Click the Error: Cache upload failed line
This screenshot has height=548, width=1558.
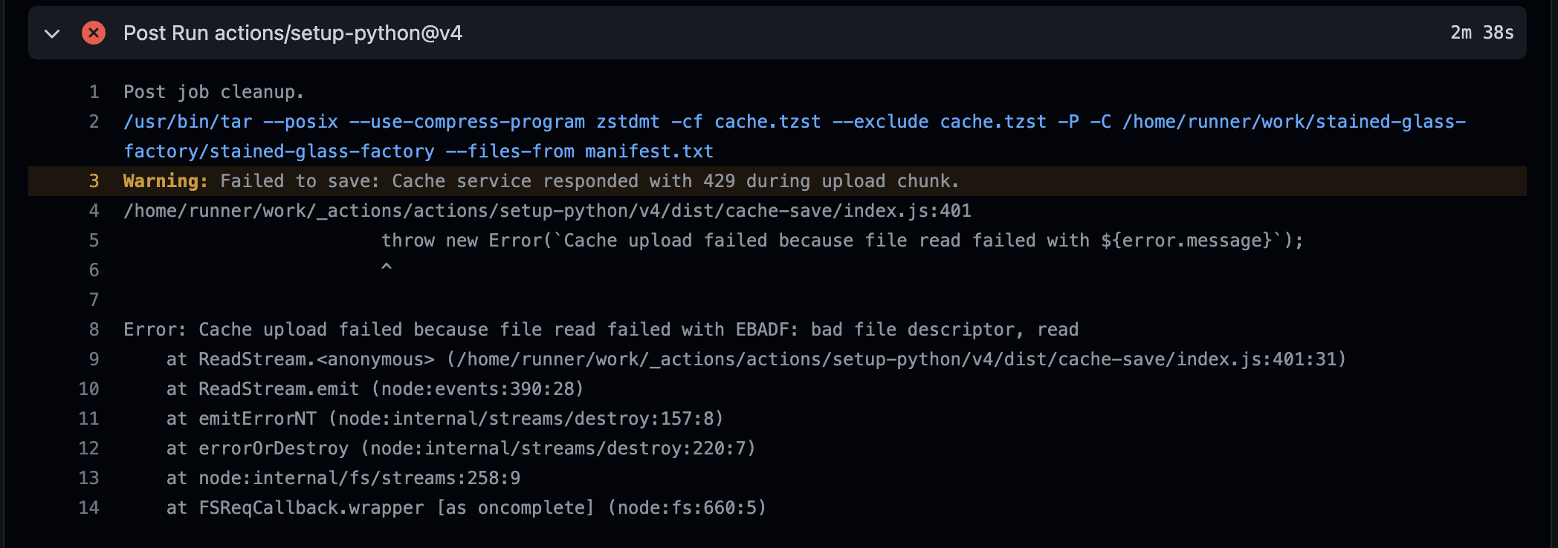click(x=601, y=330)
